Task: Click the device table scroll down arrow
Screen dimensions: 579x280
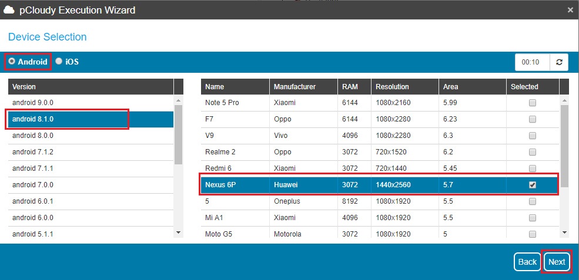Action: [564, 232]
